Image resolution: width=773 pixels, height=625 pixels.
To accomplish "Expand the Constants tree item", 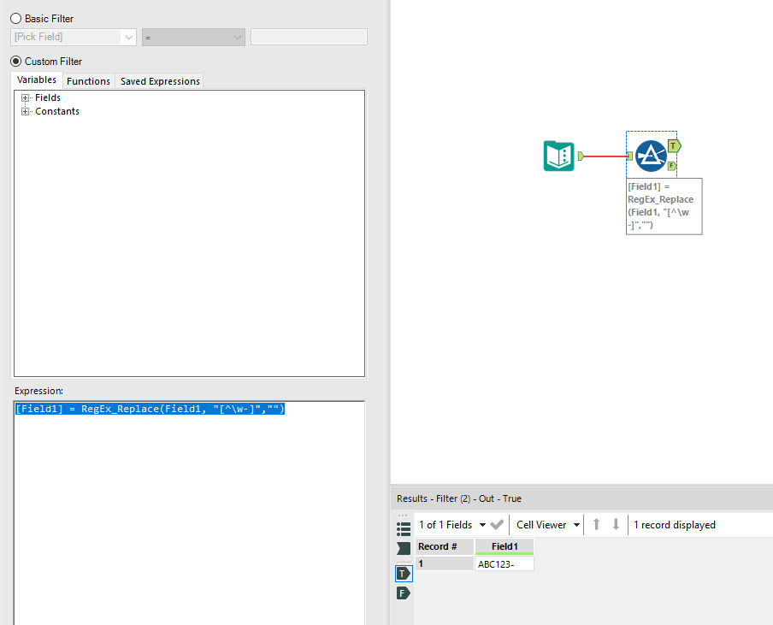I will pos(25,111).
